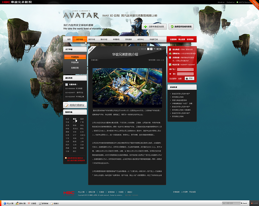The image size is (259, 206).
Task: Open the 关于华谊 navigation tab
Action: (x=79, y=39)
